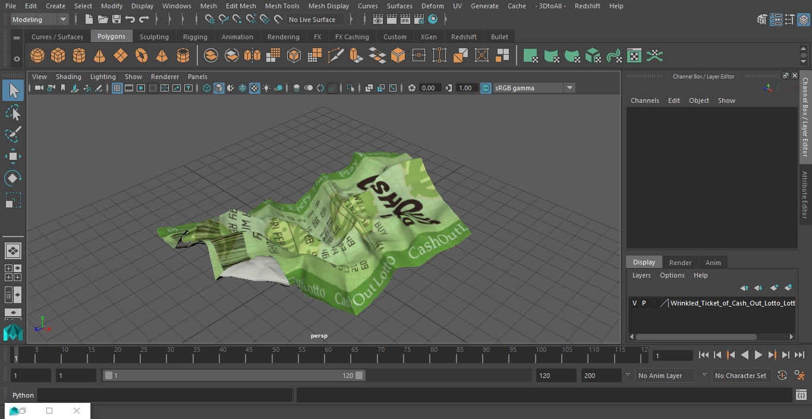
Task: Open the No Live Surface field
Action: (x=314, y=20)
